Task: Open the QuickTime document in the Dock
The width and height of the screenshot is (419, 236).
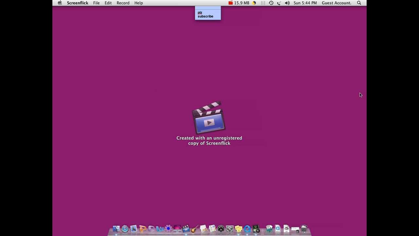Action: point(278,228)
